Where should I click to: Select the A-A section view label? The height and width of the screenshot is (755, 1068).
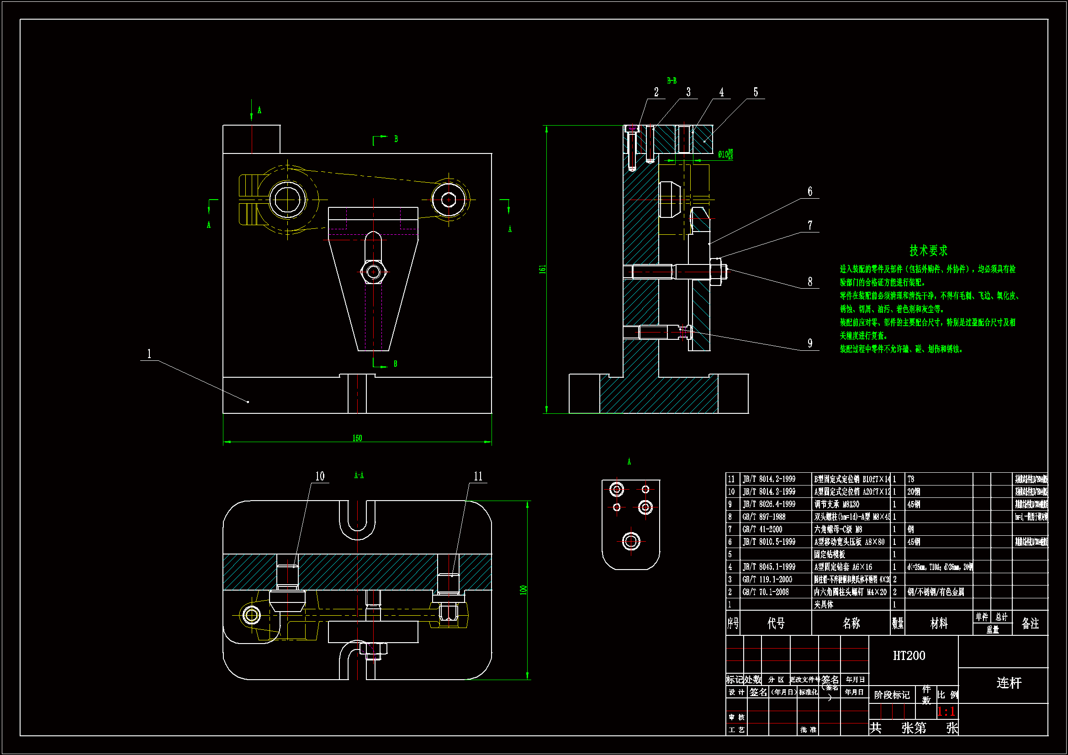pos(359,475)
